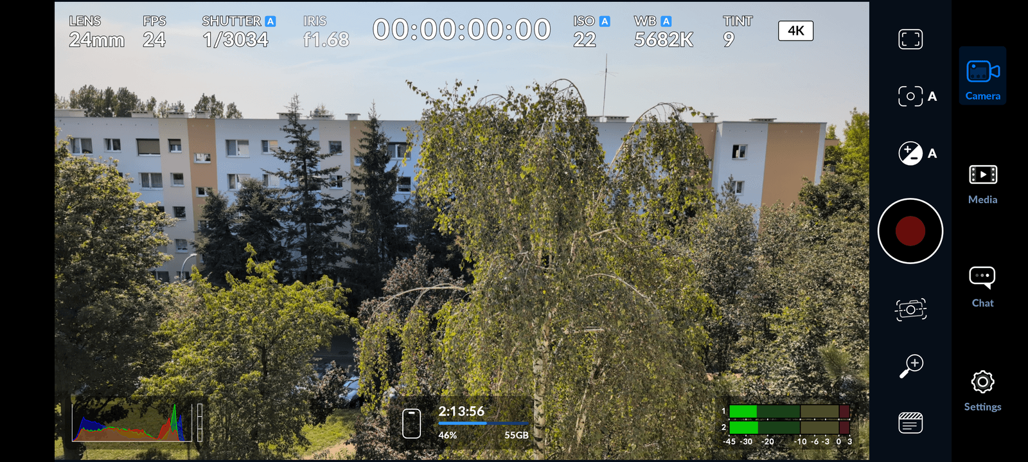Image resolution: width=1028 pixels, height=462 pixels.
Task: Switch camera with flip icon
Action: 910,310
